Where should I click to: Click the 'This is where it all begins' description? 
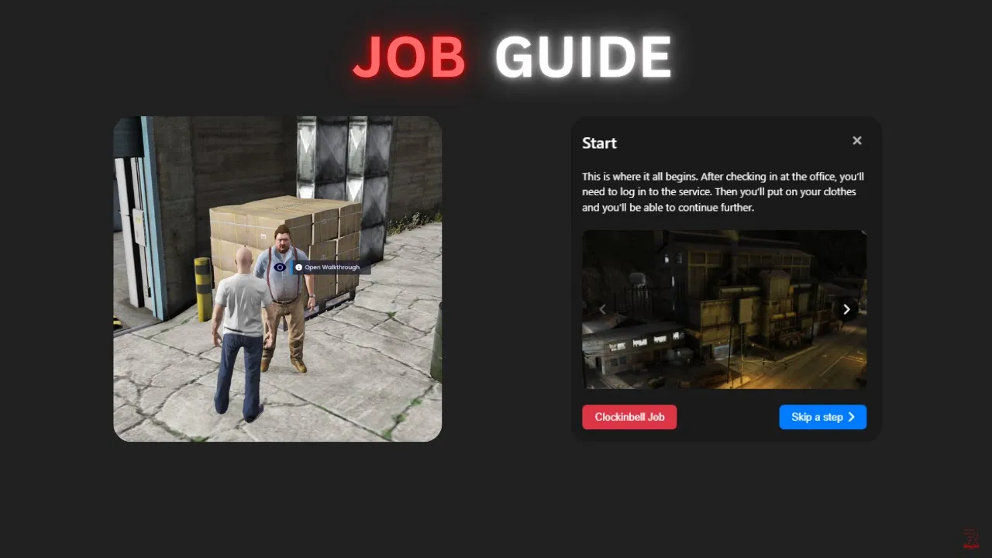[x=723, y=192]
